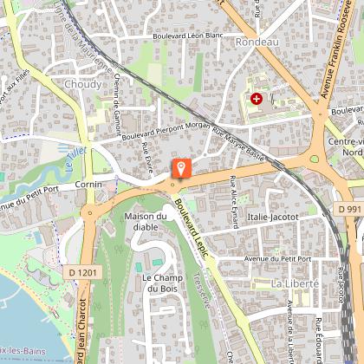
Task: Click the swimming pool icon near Le Tillet
Action: coord(63,148)
